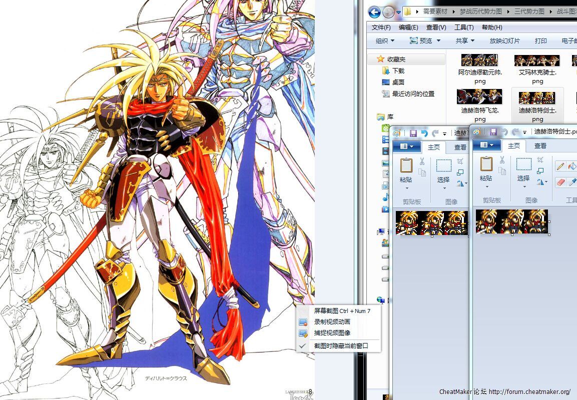Screen dimensions: 577x400
Task: Switch to 查看 tab in right Paint window
Action: click(x=540, y=146)
